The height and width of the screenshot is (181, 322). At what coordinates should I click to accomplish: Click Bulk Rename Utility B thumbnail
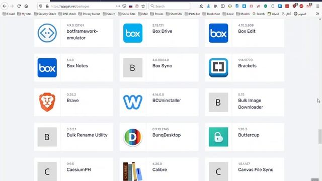point(47,137)
